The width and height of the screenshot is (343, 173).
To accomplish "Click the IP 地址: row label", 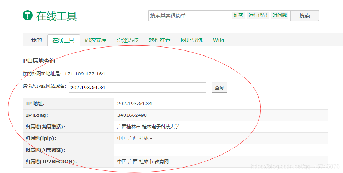I will (35, 103).
